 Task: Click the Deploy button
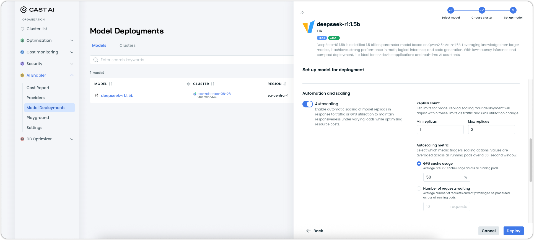click(x=514, y=231)
